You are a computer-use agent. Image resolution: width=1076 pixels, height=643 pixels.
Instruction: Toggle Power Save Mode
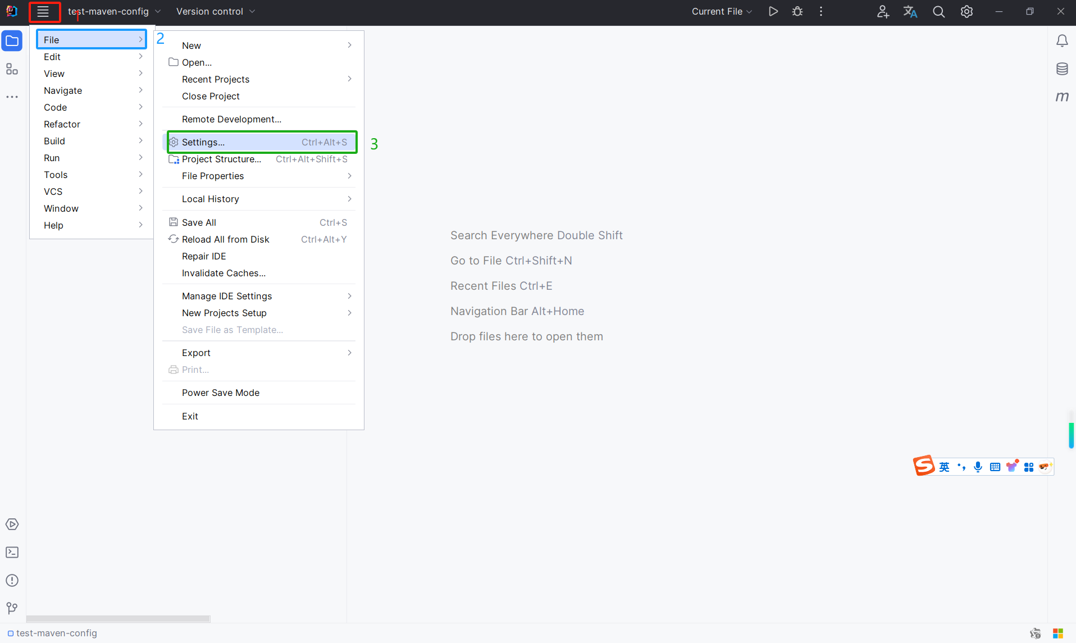coord(220,392)
